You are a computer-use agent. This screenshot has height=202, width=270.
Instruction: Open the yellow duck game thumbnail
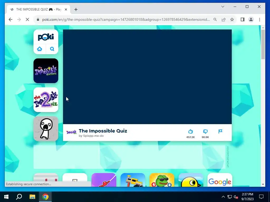[x=191, y=180]
